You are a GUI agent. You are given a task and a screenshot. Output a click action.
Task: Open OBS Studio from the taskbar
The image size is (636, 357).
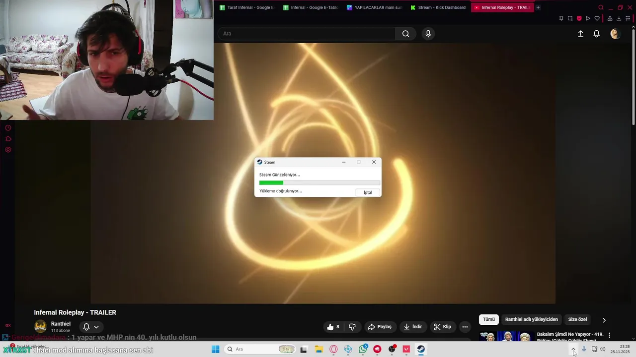(x=392, y=349)
